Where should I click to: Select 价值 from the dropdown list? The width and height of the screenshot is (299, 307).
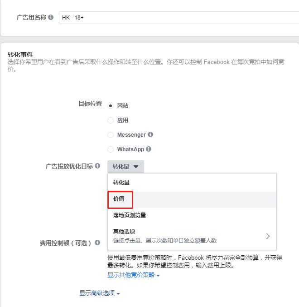click(120, 199)
